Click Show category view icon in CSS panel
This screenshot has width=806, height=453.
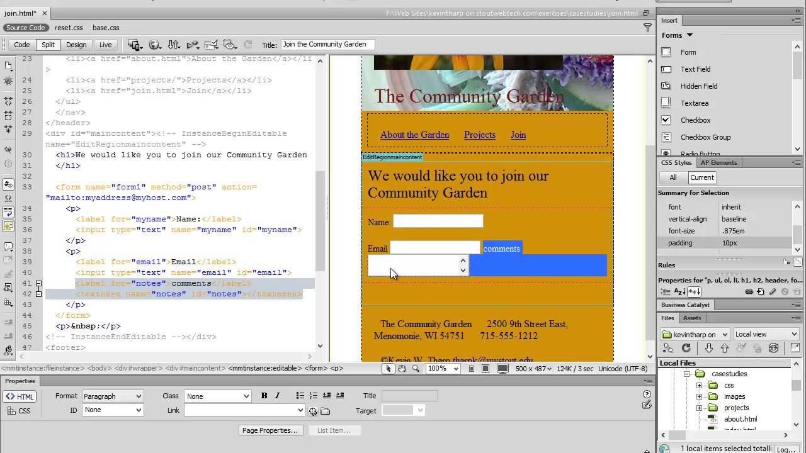point(666,292)
